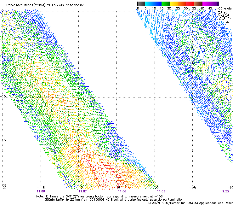Click the '-120' longitude axis label
The width and height of the screenshot is (233, 205).
click(x=3, y=188)
